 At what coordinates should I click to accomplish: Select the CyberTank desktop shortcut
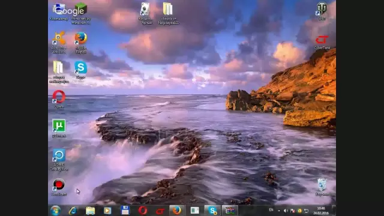[322, 43]
